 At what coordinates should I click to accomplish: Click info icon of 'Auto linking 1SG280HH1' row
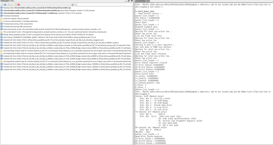[x=2, y=37]
